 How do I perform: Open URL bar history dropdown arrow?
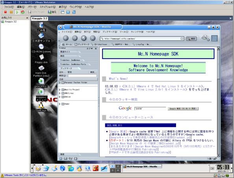pos(182,39)
